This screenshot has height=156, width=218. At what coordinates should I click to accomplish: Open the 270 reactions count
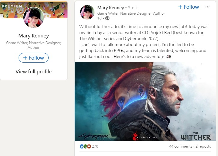pos(95,146)
